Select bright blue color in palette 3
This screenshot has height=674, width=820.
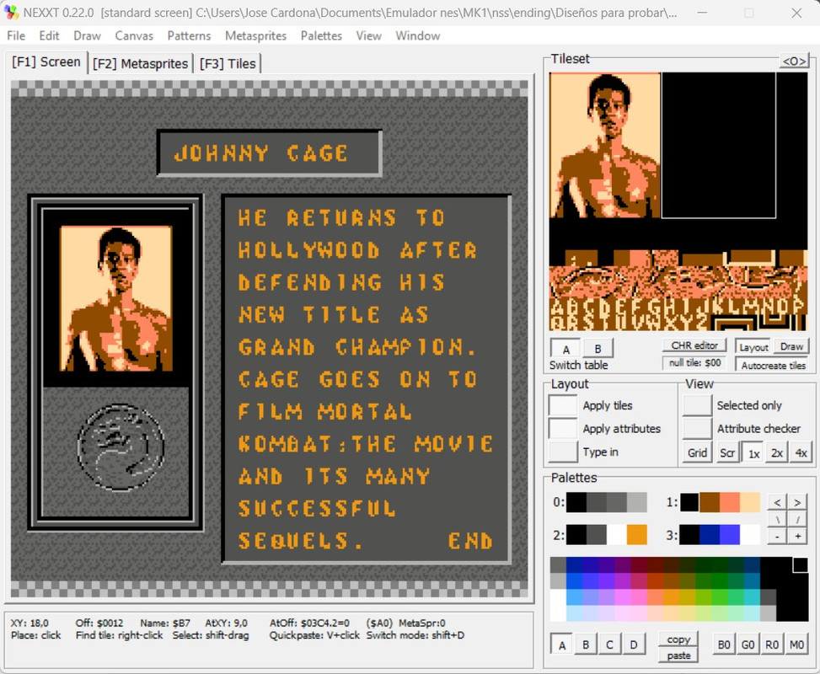coord(730,535)
